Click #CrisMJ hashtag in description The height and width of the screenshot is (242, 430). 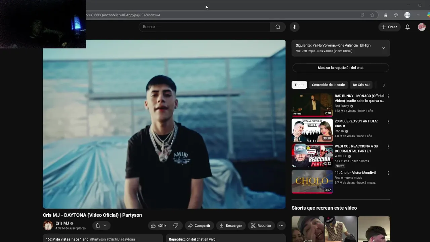pyautogui.click(x=113, y=239)
